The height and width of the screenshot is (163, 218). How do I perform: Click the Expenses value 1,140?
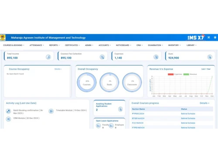[x=118, y=58]
